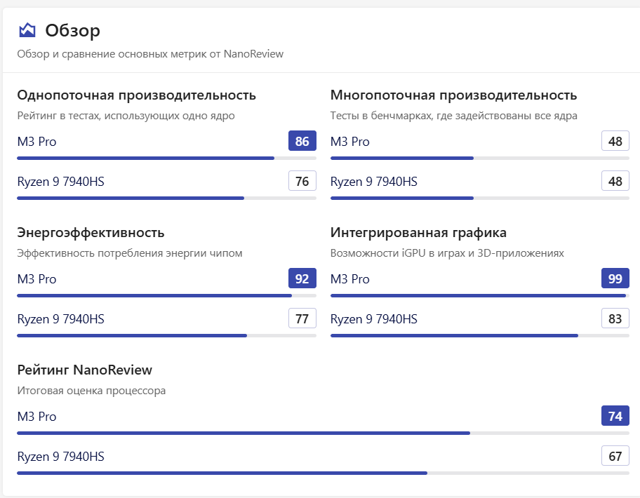Click the Ryzen 9 7940HS energy efficiency bar
Image resolution: width=640 pixels, height=498 pixels.
166,336
